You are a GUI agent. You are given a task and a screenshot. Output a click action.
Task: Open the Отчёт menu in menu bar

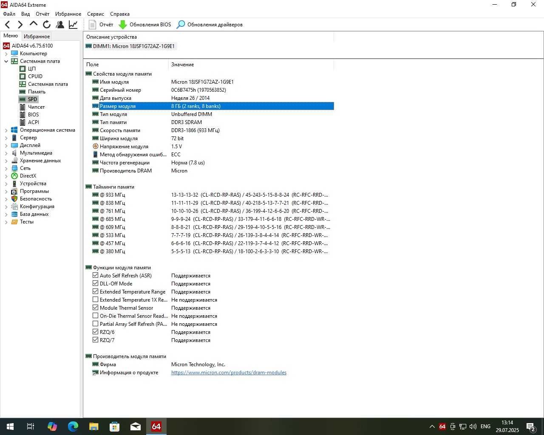click(42, 14)
